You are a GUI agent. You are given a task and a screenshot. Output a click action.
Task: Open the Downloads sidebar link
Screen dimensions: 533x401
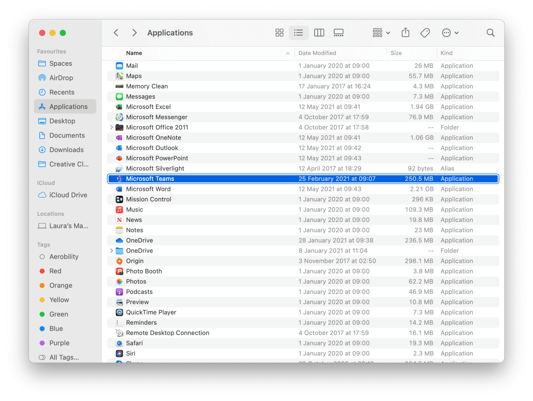point(66,150)
